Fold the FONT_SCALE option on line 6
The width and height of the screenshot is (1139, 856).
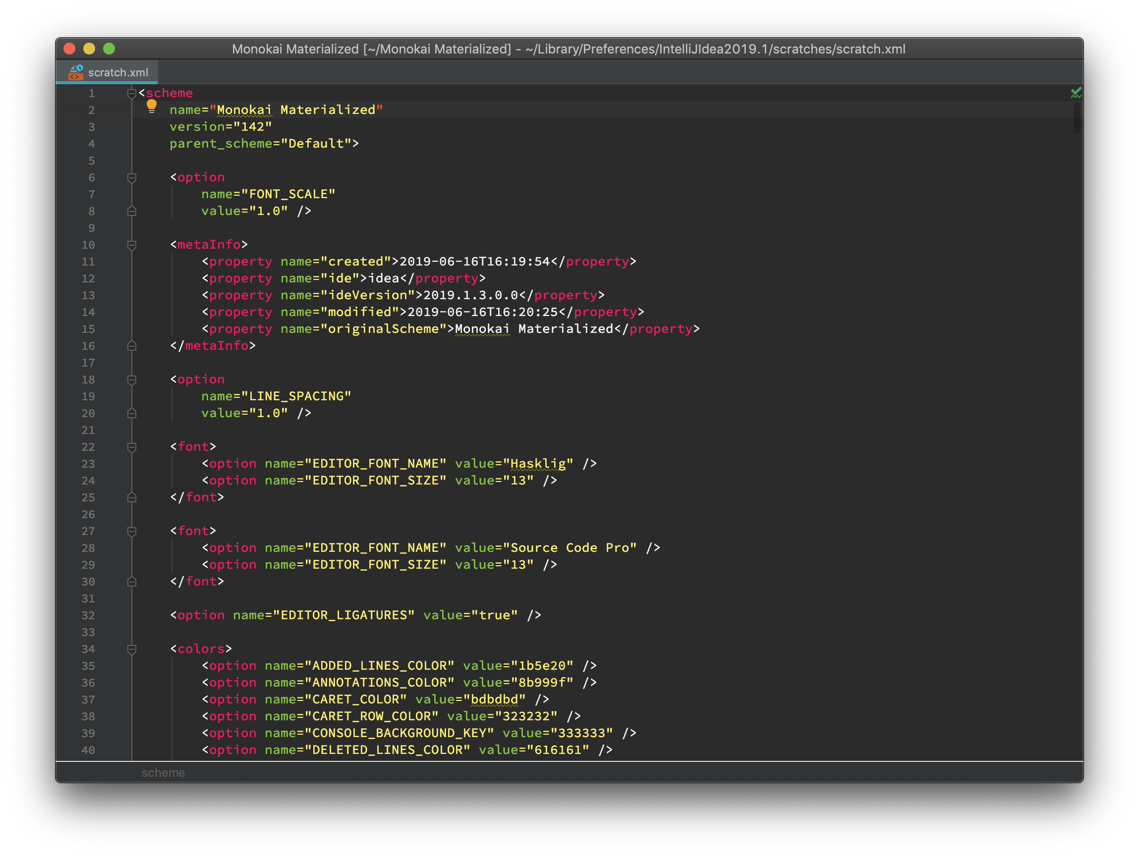(132, 177)
